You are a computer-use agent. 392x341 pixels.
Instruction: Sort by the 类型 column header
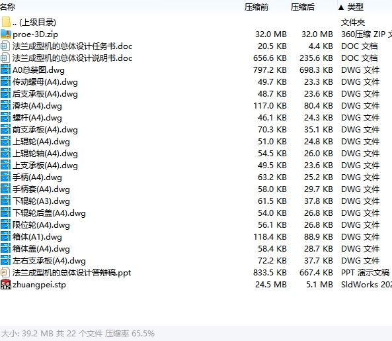(x=355, y=7)
